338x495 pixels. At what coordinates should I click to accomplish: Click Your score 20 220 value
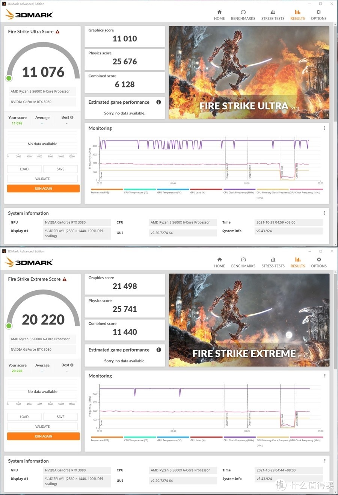(x=17, y=371)
